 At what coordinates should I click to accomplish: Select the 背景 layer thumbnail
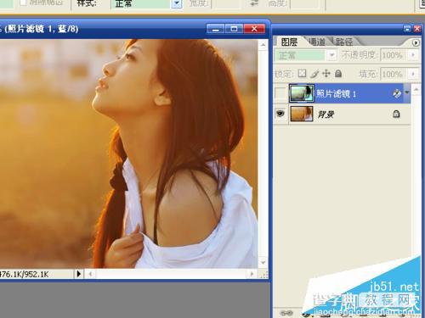(301, 114)
